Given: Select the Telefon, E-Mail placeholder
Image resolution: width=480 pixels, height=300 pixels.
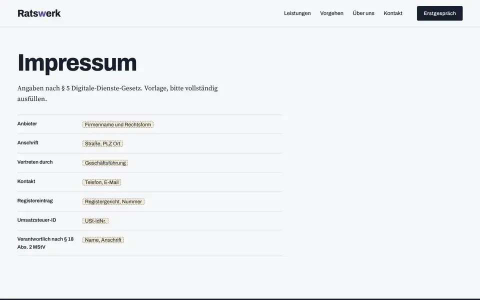Looking at the screenshot, I should tap(101, 182).
